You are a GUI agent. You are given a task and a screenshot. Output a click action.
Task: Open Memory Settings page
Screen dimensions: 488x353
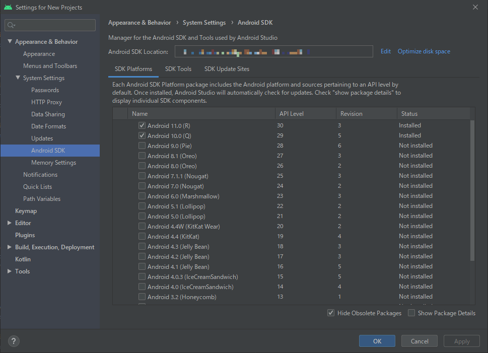(x=53, y=163)
